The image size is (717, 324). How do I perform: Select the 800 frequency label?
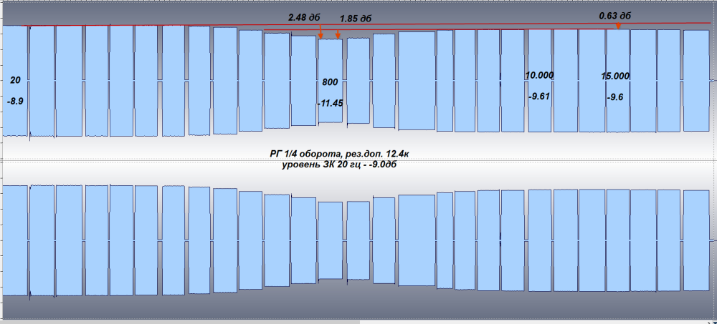coord(330,82)
